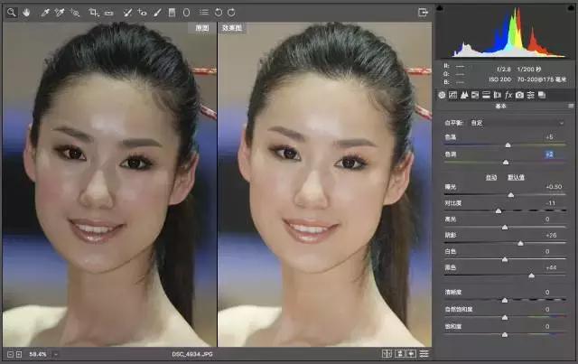Swap before and after settings
This screenshot has height=364, width=578.
tap(400, 354)
